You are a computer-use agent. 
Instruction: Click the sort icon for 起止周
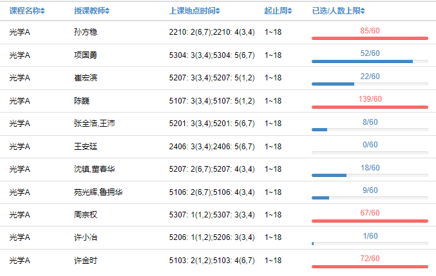pyautogui.click(x=289, y=11)
